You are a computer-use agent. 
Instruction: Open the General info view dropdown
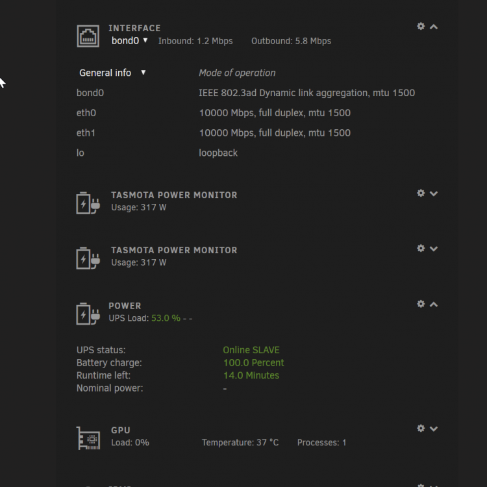(112, 73)
